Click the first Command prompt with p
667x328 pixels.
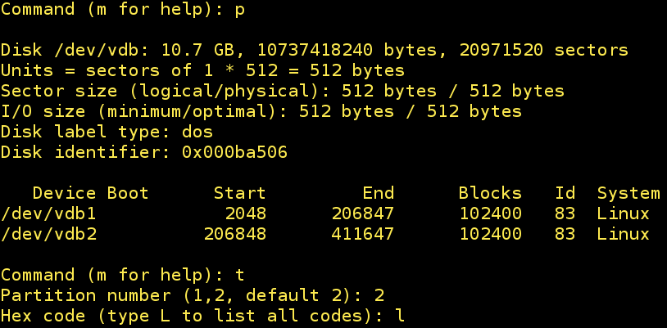tap(123, 10)
